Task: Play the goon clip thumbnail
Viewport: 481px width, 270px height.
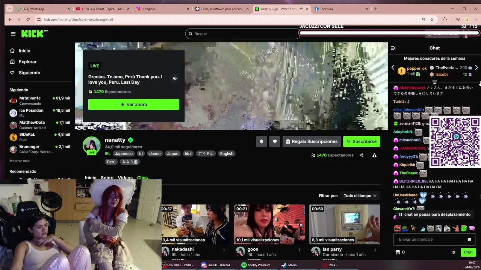Action: pos(269,224)
